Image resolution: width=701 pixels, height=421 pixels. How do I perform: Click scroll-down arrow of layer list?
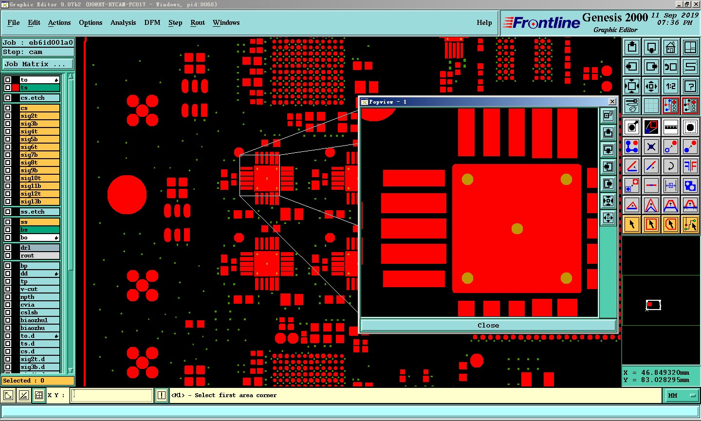(x=71, y=370)
